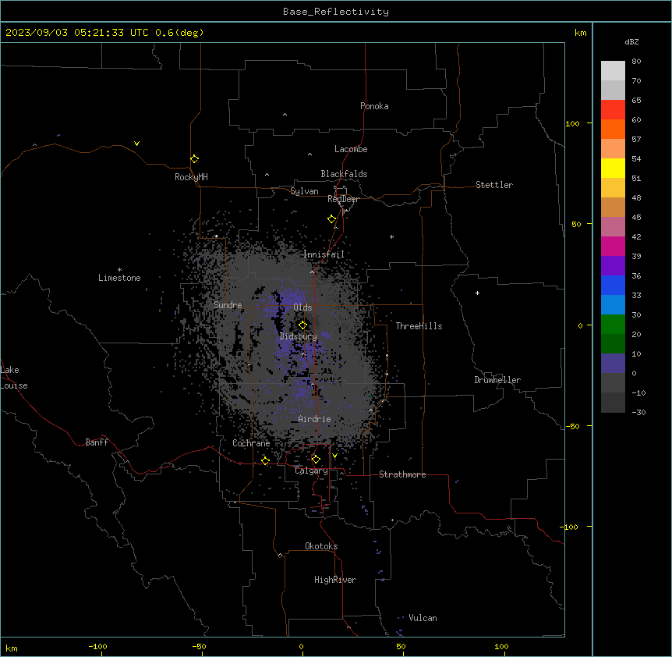Click the Innisfail city label

click(x=324, y=254)
